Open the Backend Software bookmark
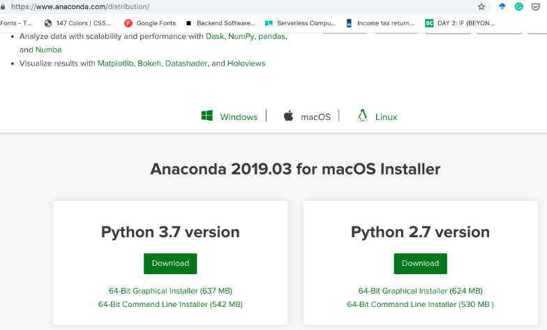Image resolution: width=547 pixels, height=330 pixels. [220, 23]
